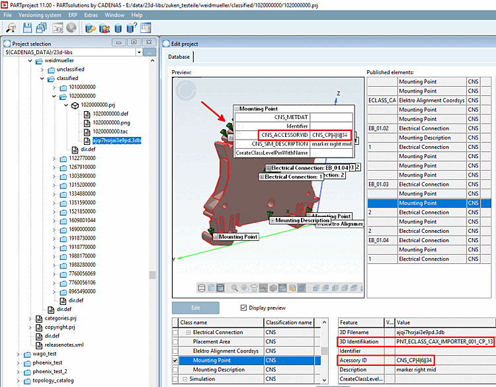The width and height of the screenshot is (496, 387).
Task: Click the browse button beside path field
Action: 151,52
